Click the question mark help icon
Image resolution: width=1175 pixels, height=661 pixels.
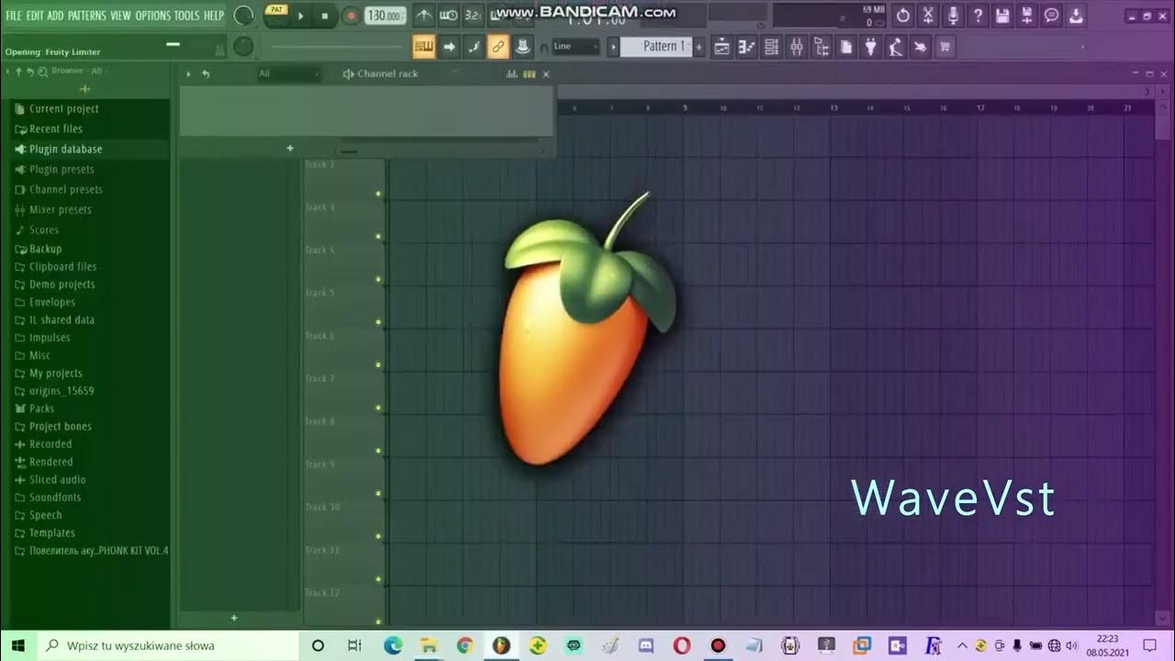tap(978, 16)
